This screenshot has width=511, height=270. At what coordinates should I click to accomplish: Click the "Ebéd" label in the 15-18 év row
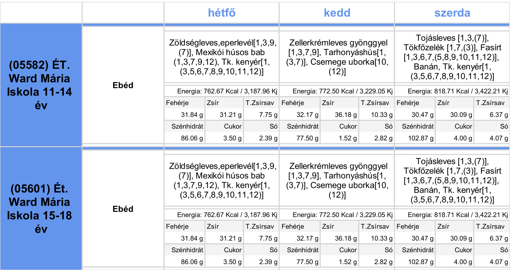click(x=123, y=209)
